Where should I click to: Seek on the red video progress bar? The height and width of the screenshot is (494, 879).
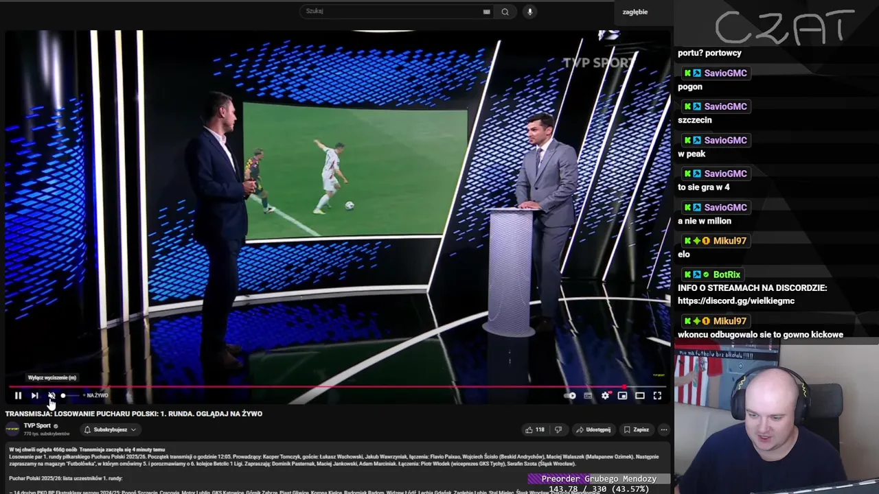tap(336, 387)
